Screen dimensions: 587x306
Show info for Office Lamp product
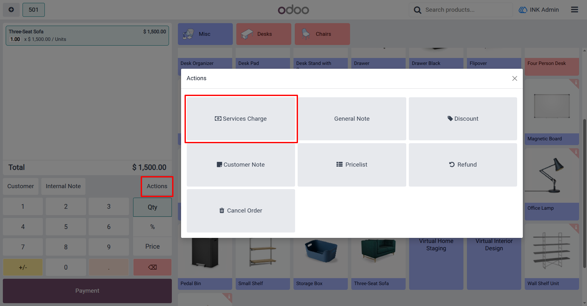point(575,152)
